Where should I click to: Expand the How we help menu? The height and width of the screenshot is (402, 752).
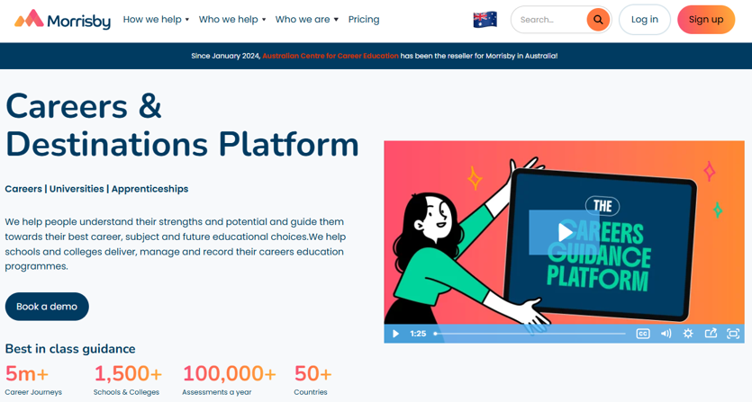click(156, 20)
